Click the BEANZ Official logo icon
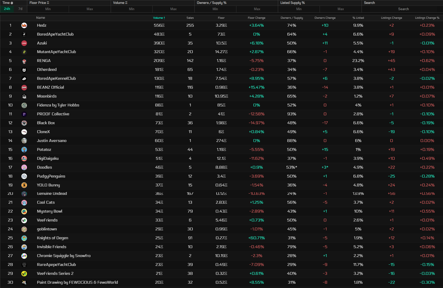The width and height of the screenshot is (443, 288). click(x=24, y=87)
